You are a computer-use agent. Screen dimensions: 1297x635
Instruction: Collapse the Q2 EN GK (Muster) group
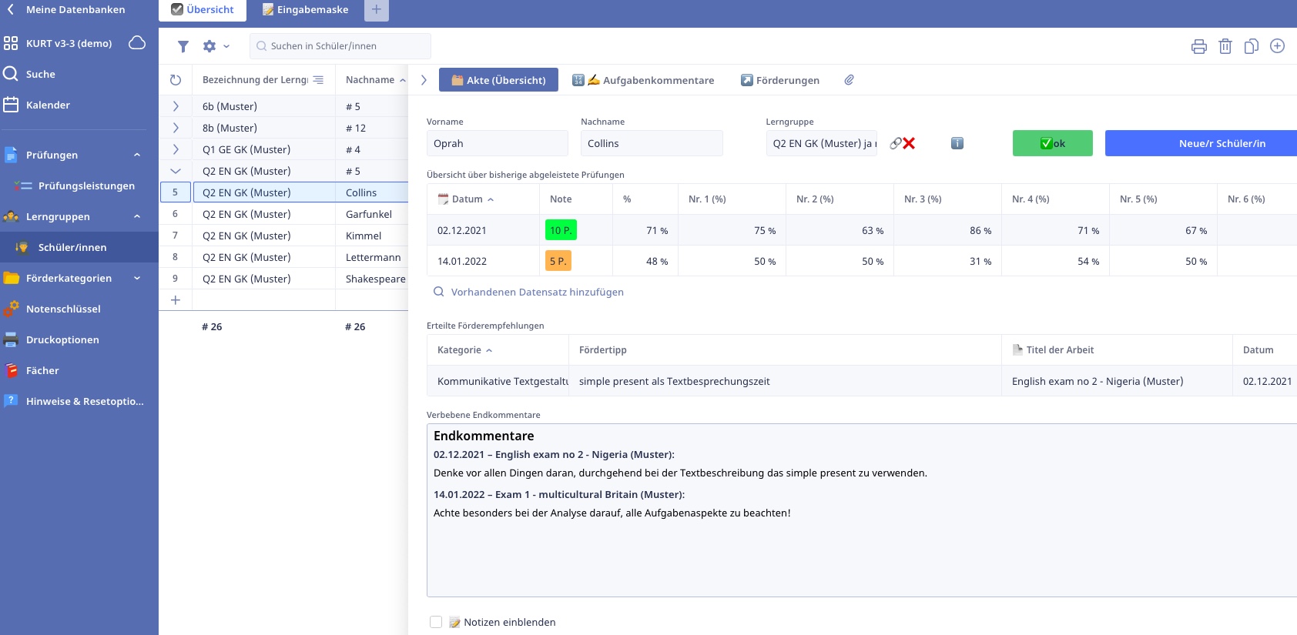point(176,171)
